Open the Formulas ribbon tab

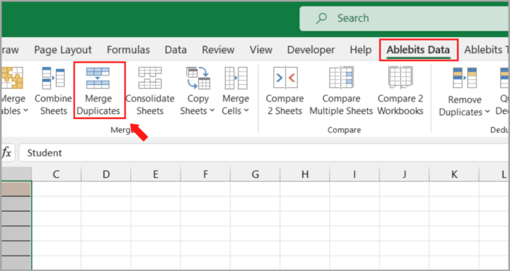tap(128, 50)
